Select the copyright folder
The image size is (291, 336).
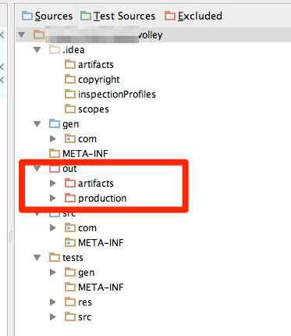tap(92, 80)
